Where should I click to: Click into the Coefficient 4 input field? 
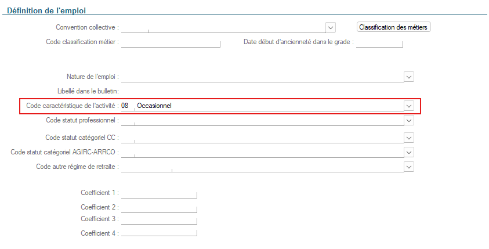(159, 233)
